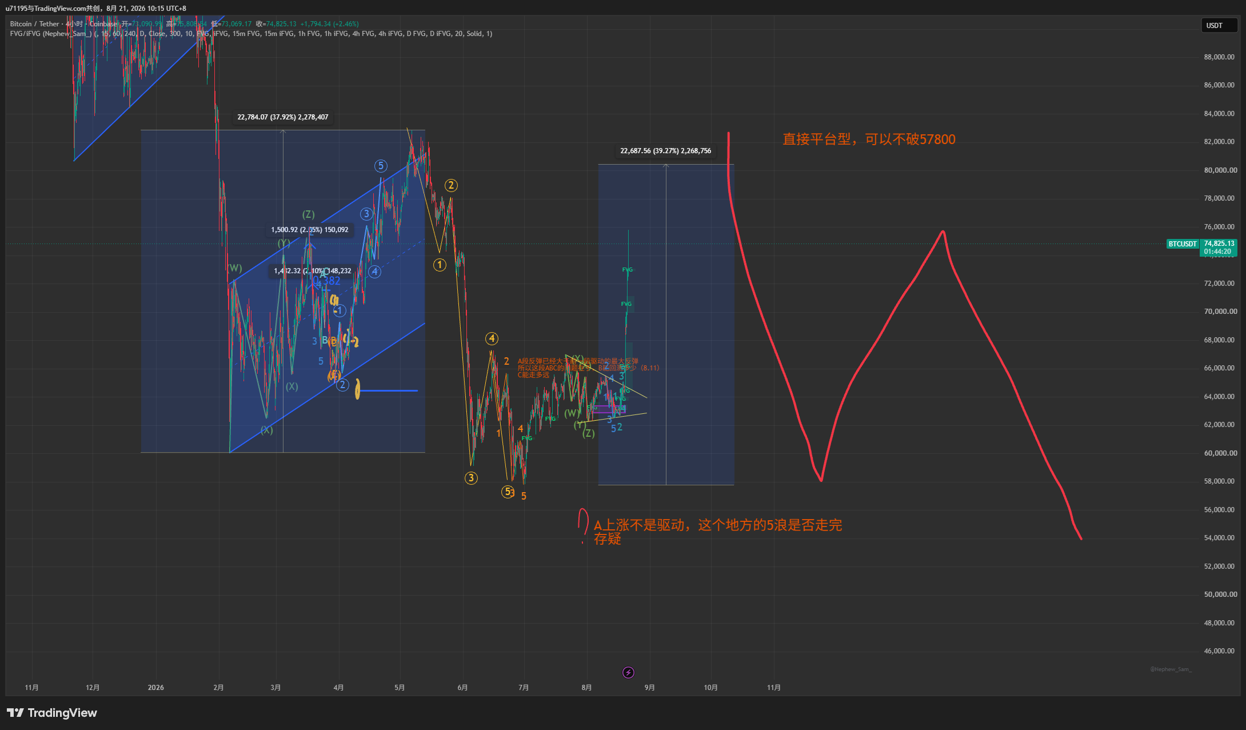
Task: Click the purple lightning bolt event icon
Action: [628, 672]
